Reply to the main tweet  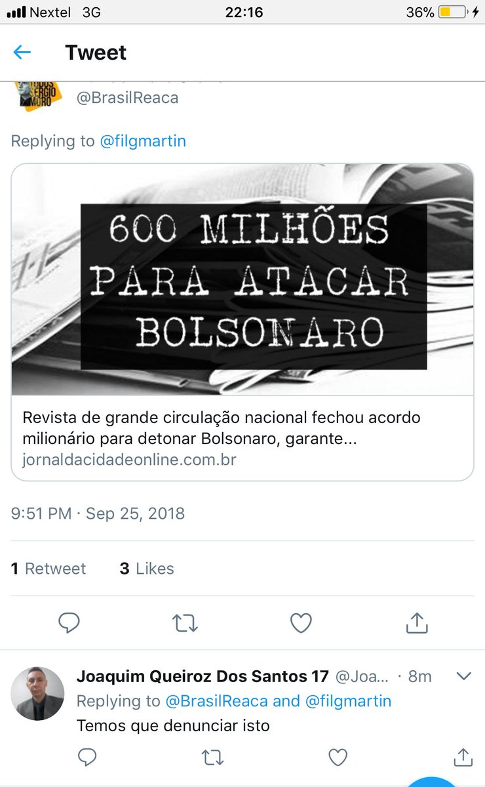pyautogui.click(x=69, y=622)
